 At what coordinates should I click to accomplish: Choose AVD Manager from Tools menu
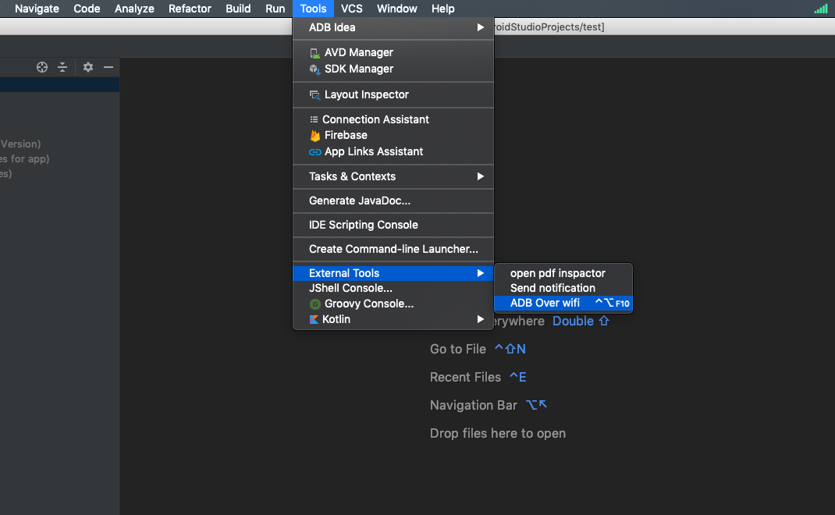[393, 52]
